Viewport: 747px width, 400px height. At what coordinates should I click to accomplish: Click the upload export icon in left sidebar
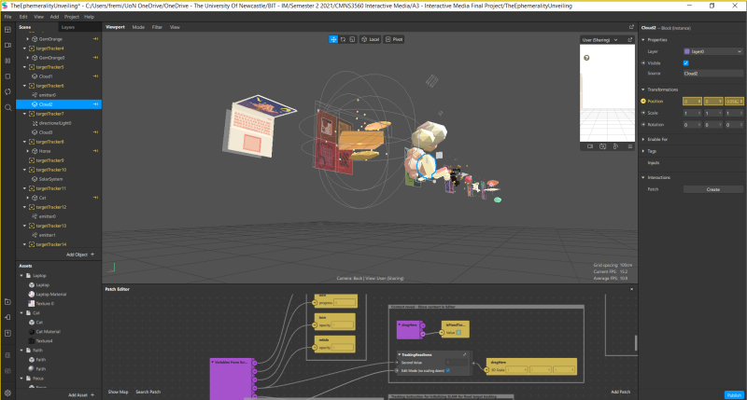7,333
